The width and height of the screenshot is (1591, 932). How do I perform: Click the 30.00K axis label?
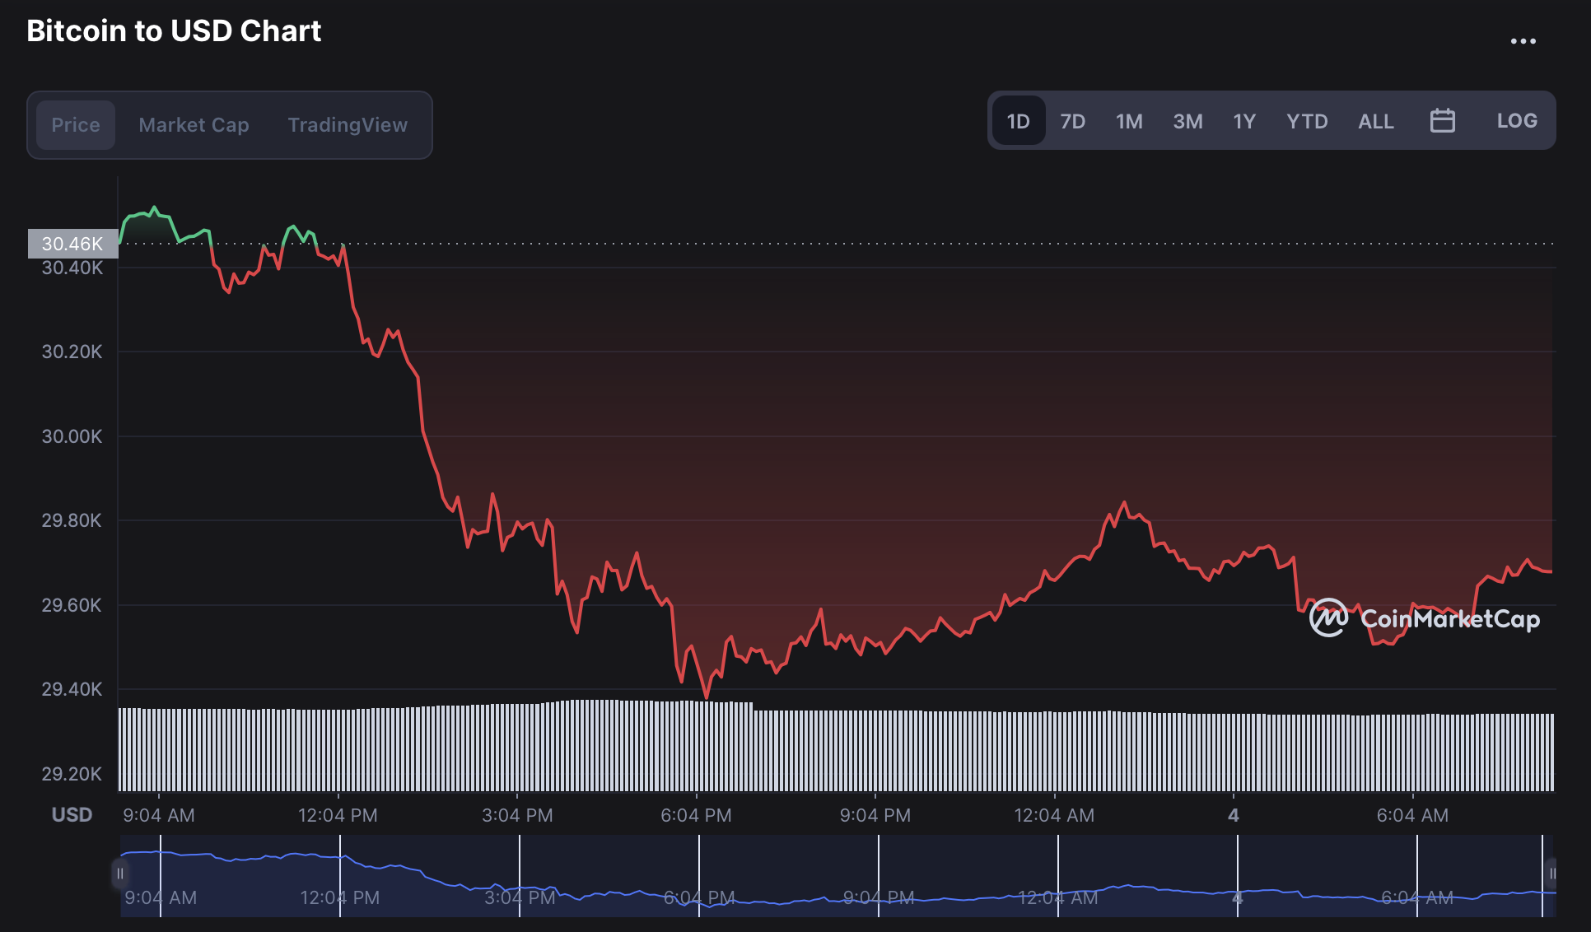(x=72, y=436)
